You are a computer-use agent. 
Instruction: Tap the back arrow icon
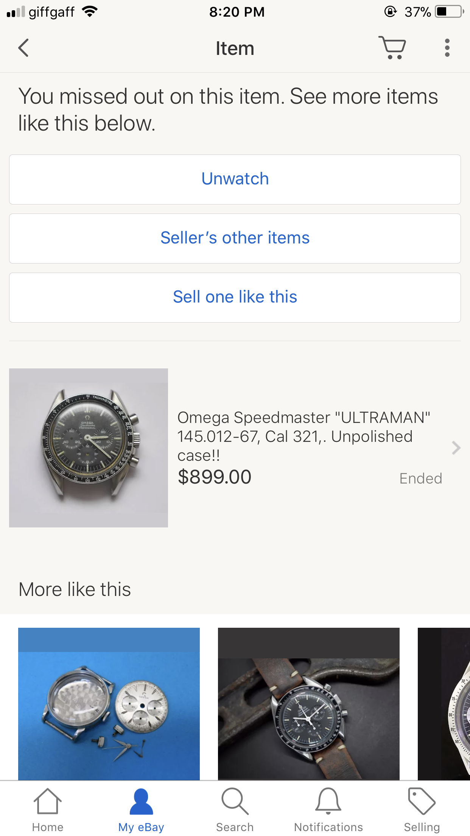coord(23,48)
